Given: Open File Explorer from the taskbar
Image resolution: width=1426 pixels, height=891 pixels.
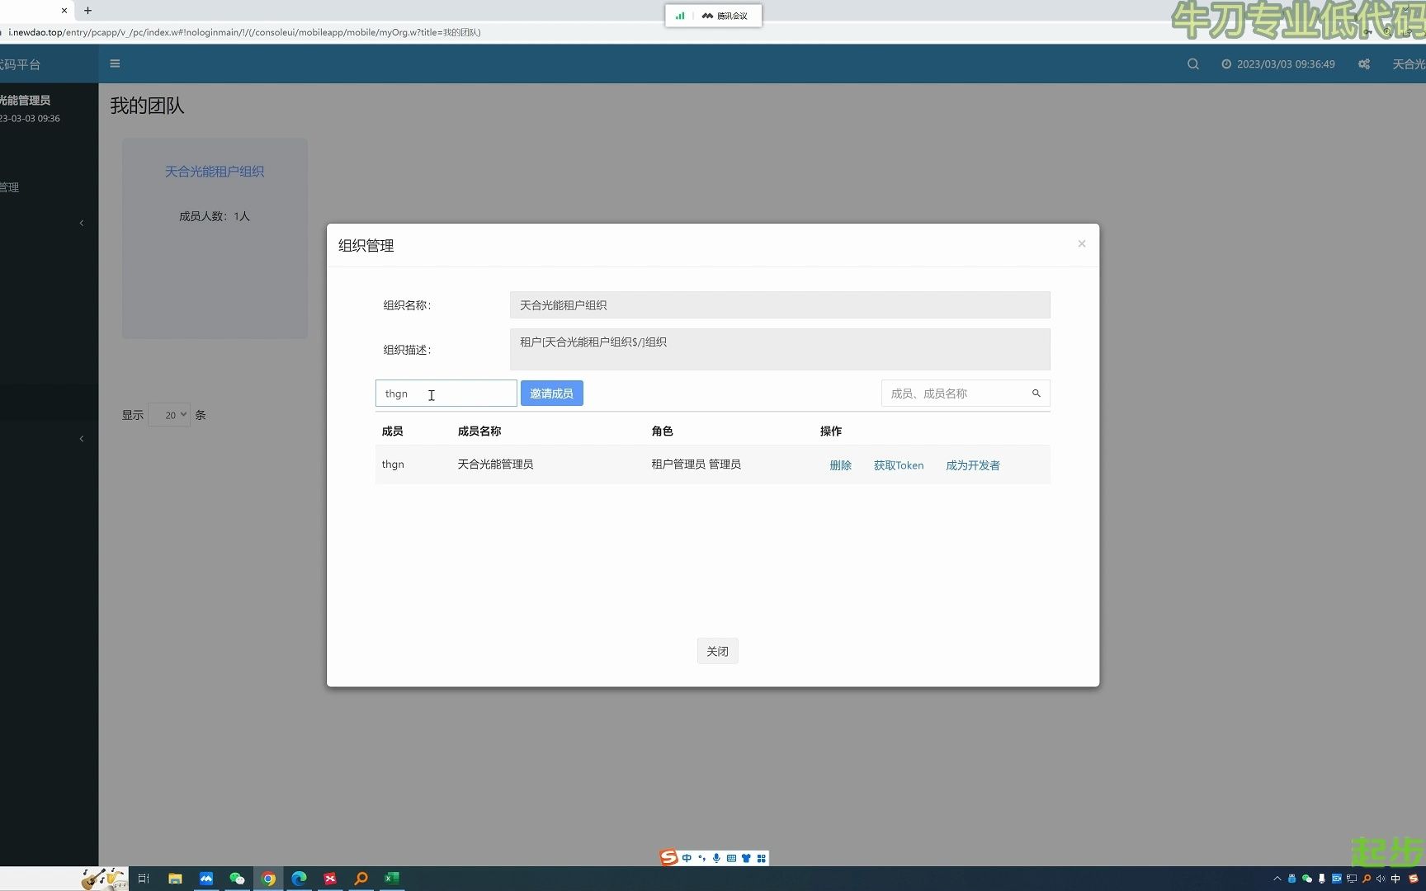Looking at the screenshot, I should point(175,879).
